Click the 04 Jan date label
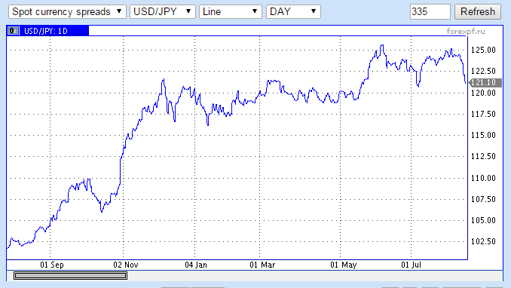Screen dimensions: 511x288 pos(196,265)
